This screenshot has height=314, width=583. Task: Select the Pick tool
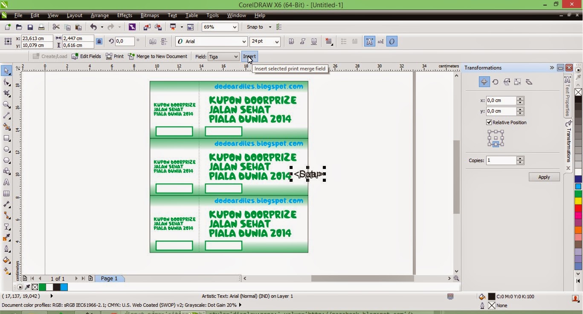pos(6,70)
